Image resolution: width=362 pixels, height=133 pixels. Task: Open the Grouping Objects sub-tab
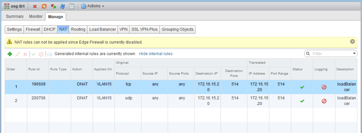click(x=177, y=29)
